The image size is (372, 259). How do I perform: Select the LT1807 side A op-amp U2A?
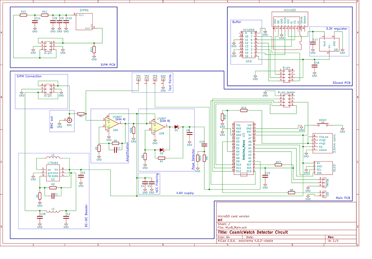click(x=112, y=124)
